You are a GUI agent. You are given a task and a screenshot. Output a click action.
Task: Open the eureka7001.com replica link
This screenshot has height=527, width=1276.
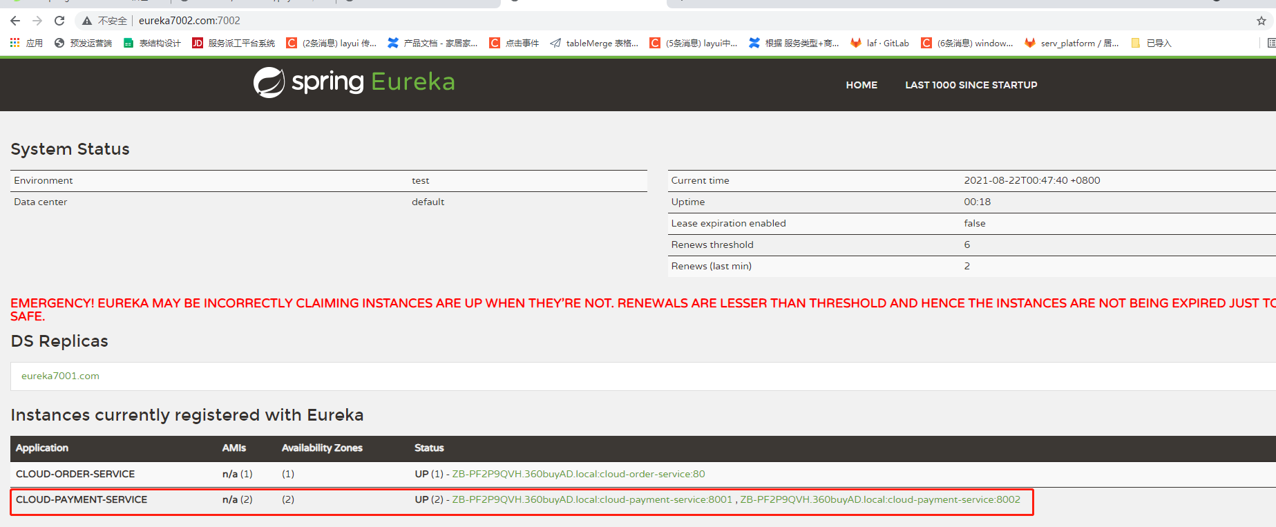tap(60, 376)
